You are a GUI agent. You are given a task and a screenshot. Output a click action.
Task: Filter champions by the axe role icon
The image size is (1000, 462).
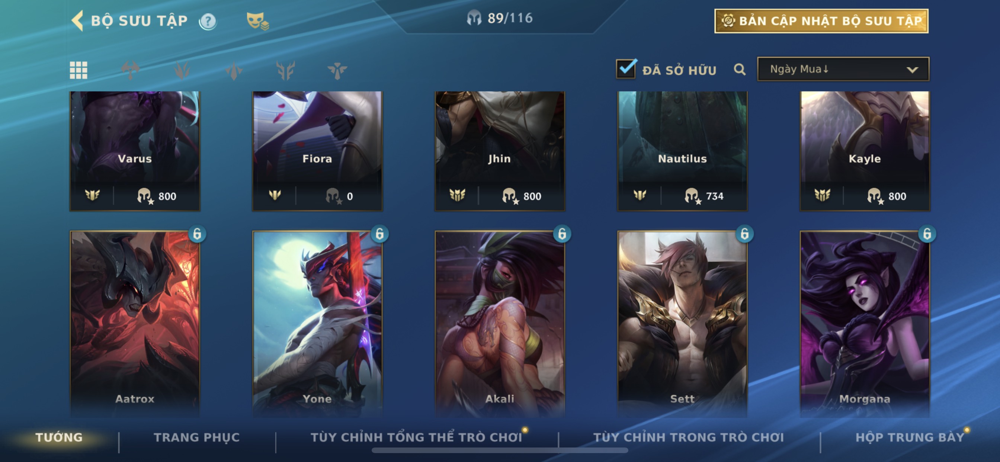[131, 70]
